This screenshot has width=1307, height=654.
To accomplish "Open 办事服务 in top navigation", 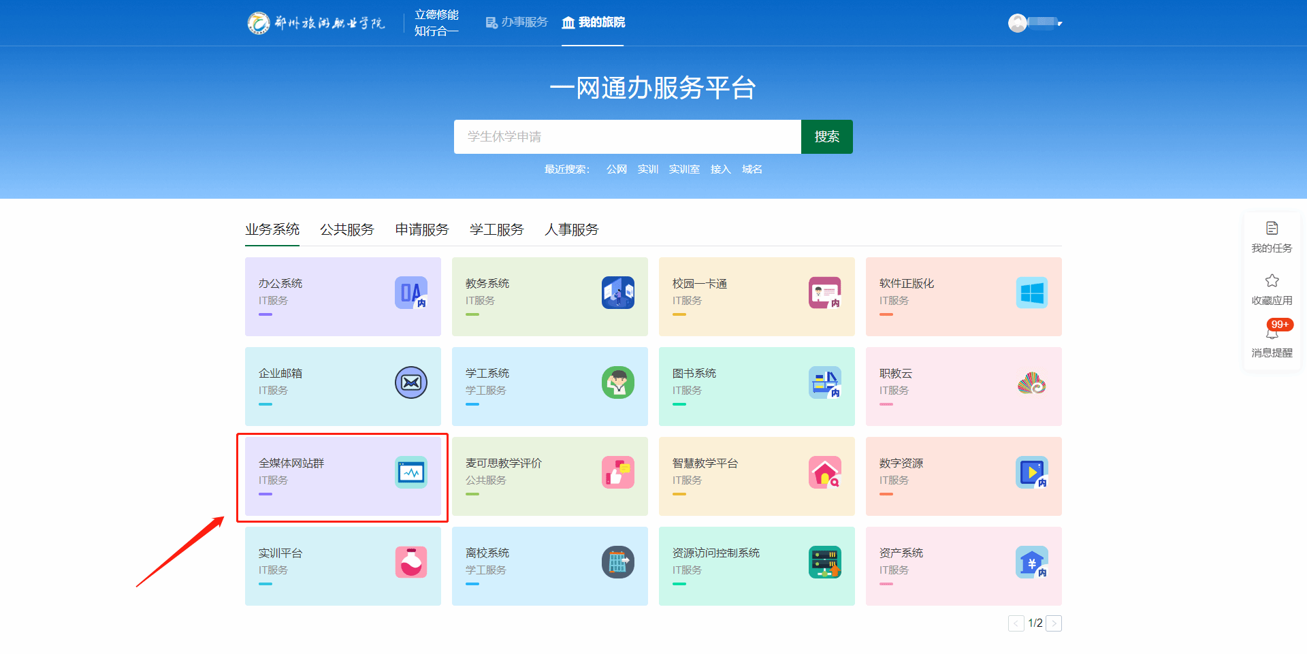I will click(517, 22).
